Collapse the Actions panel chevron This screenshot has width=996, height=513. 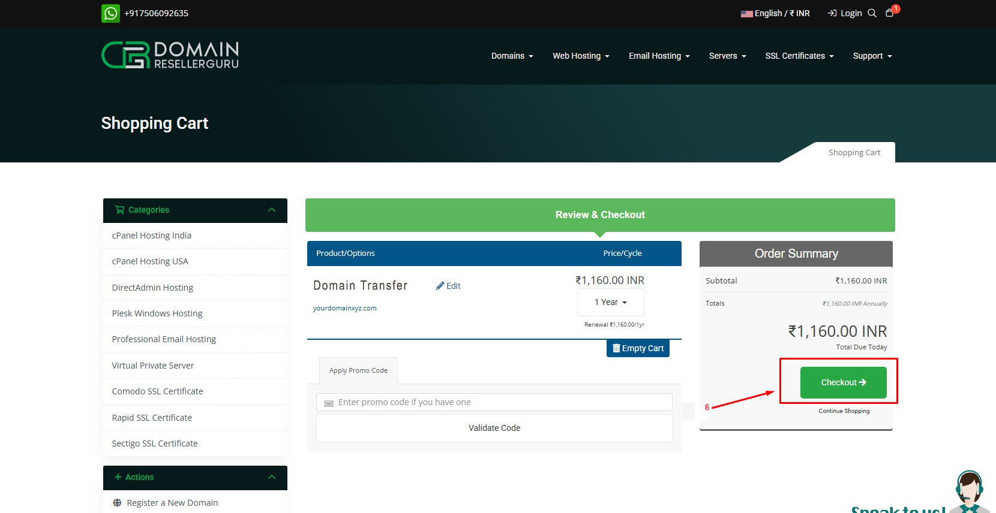(272, 477)
